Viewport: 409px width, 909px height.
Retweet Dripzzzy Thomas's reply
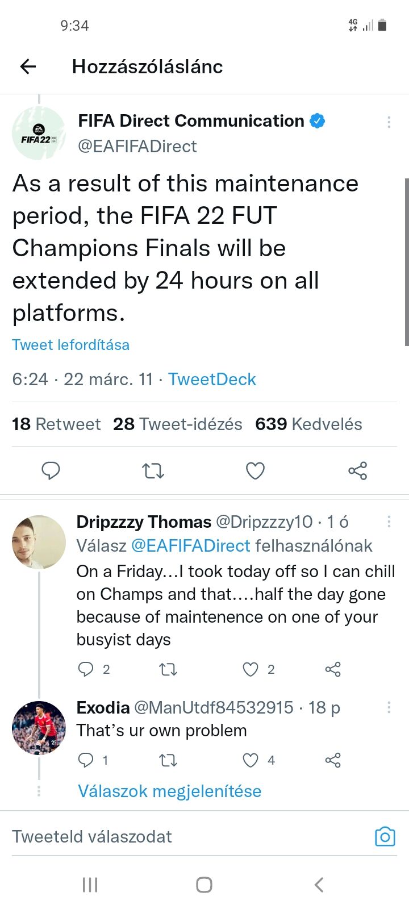coord(168,669)
